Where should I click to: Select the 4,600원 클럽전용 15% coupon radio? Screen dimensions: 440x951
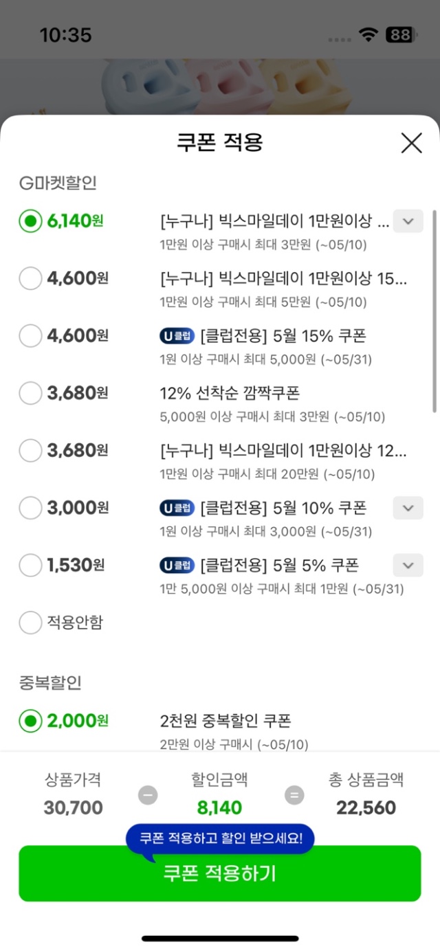pos(30,336)
